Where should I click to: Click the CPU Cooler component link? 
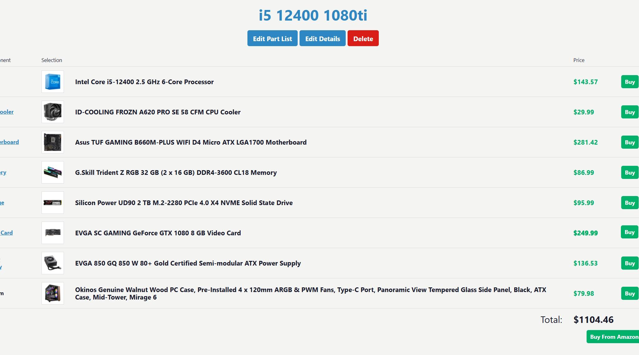(x=7, y=112)
